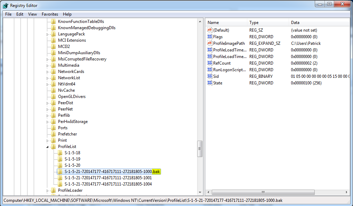353x206 pixels.
Task: Click the Sid binary value icon
Action: pyautogui.click(x=209, y=76)
